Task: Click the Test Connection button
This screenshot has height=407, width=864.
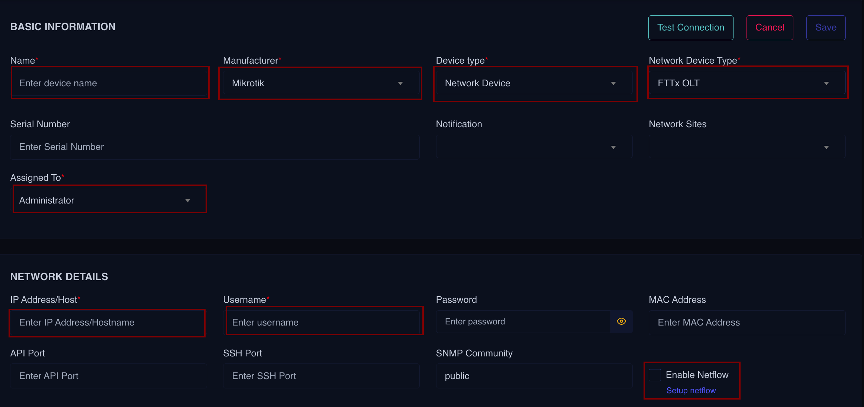Action: click(x=690, y=27)
